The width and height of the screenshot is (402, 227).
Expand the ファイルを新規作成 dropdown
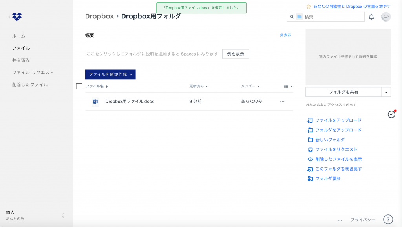point(110,74)
